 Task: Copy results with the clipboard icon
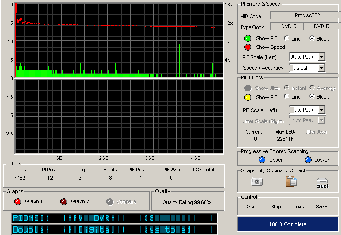click(x=291, y=181)
